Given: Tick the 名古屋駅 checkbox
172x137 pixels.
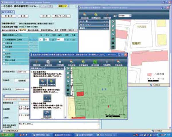Looking at the screenshot, I should pos(4,47).
